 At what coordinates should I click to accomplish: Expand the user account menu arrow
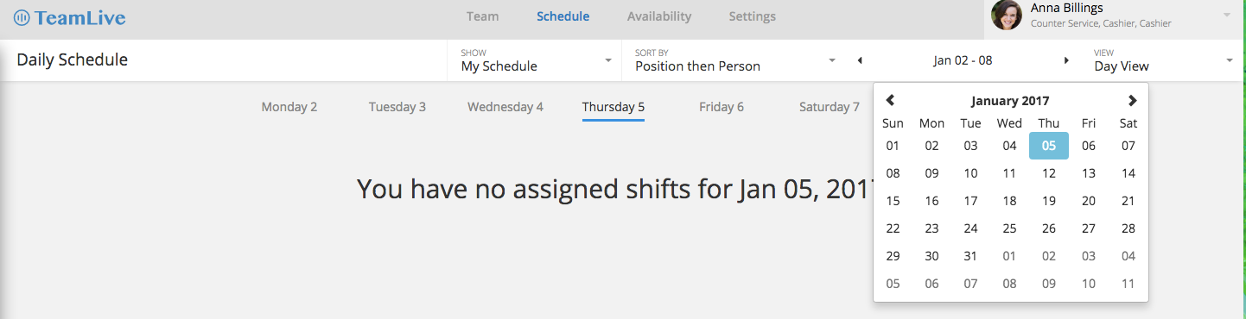(1227, 16)
